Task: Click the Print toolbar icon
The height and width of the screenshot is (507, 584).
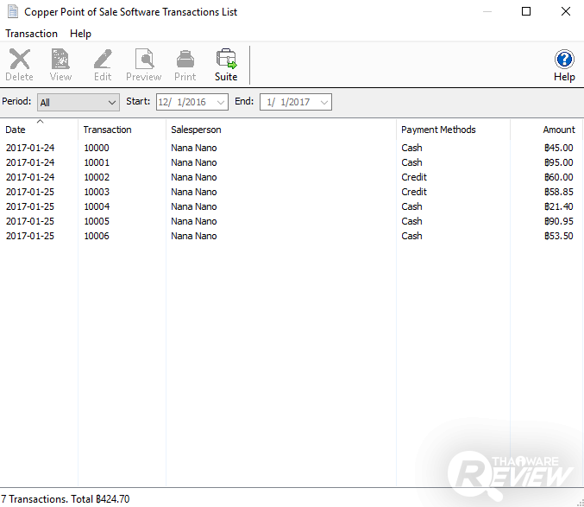Action: pos(185,65)
